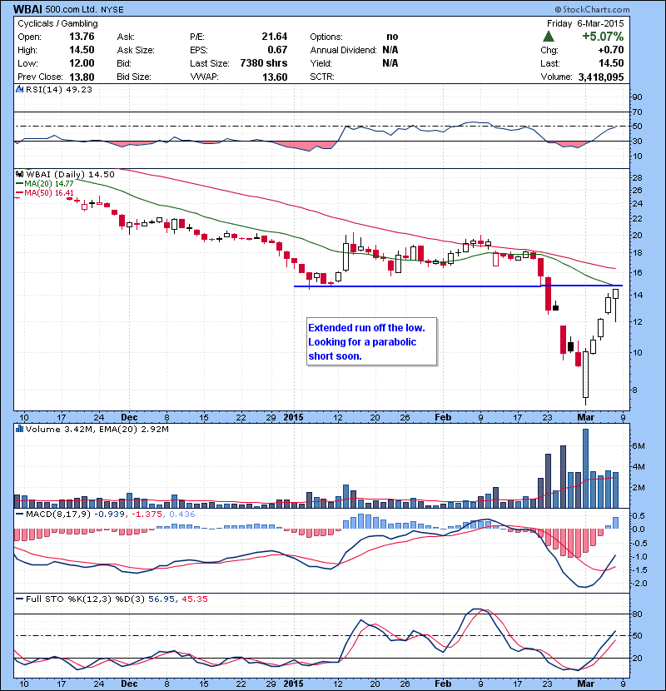
Task: Click the stochastic %K value 56.95
Action: point(161,599)
